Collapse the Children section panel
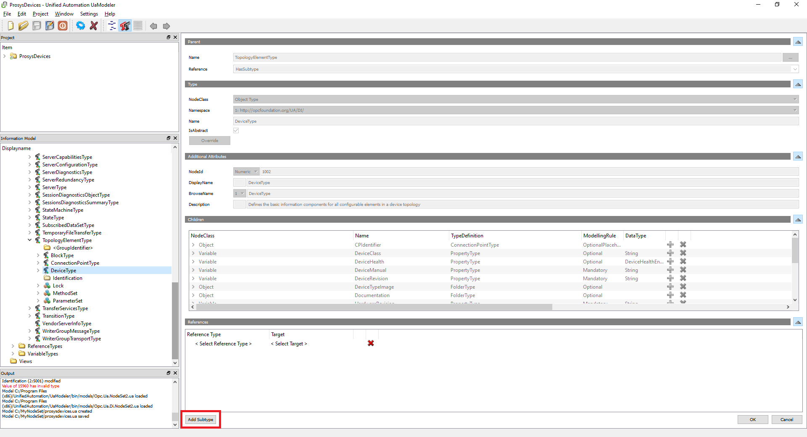The width and height of the screenshot is (807, 437). coord(798,220)
